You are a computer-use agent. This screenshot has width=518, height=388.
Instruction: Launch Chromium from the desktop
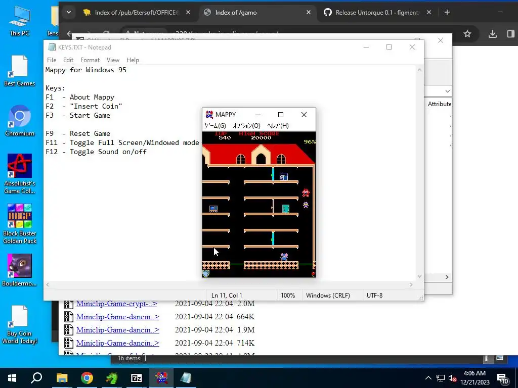point(20,121)
